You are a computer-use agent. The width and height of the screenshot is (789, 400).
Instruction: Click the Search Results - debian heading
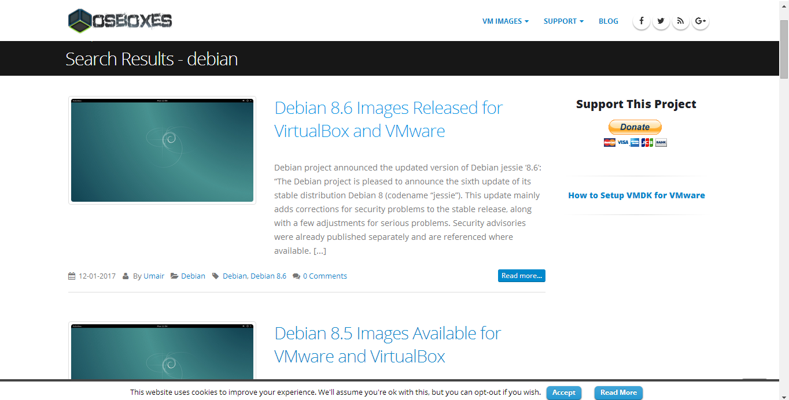tap(152, 59)
